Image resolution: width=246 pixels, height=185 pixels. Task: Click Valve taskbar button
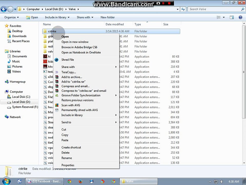(x=139, y=181)
